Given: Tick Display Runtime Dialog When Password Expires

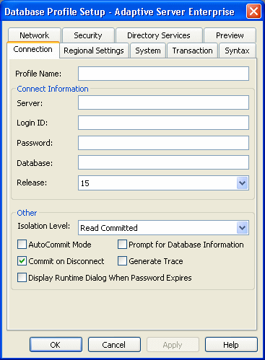Looking at the screenshot, I should tap(22, 277).
